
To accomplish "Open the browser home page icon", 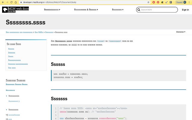I will point(16,2).
